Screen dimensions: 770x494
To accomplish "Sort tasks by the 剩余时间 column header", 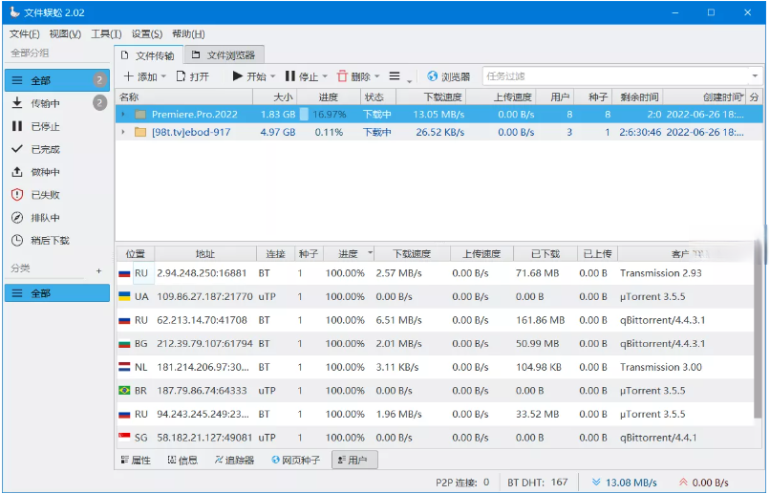I will click(x=638, y=97).
